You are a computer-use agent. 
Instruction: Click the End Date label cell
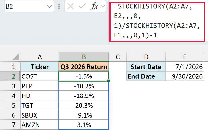pyautogui.click(x=146, y=76)
